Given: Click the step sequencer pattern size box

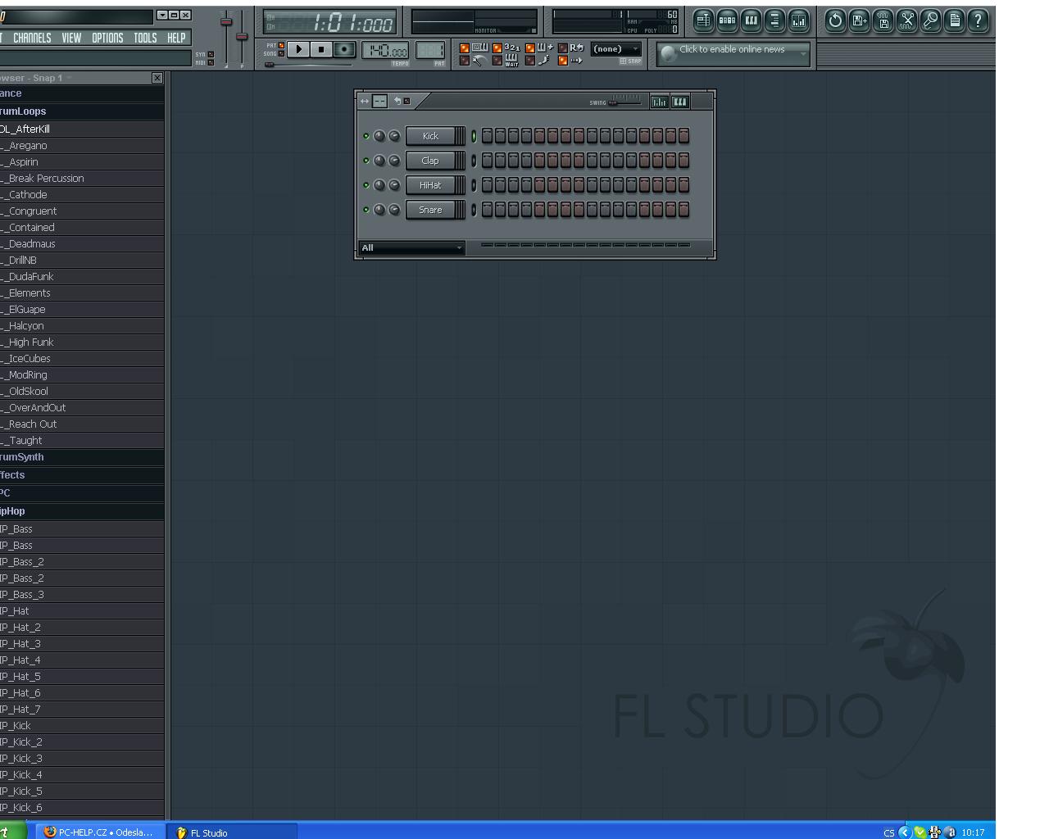Looking at the screenshot, I should point(380,102).
